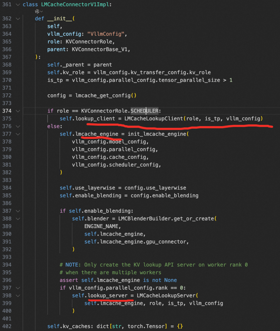280x331 pixels.
Task: Click init_lmcache_engine on line 377
Action: [x=157, y=134]
